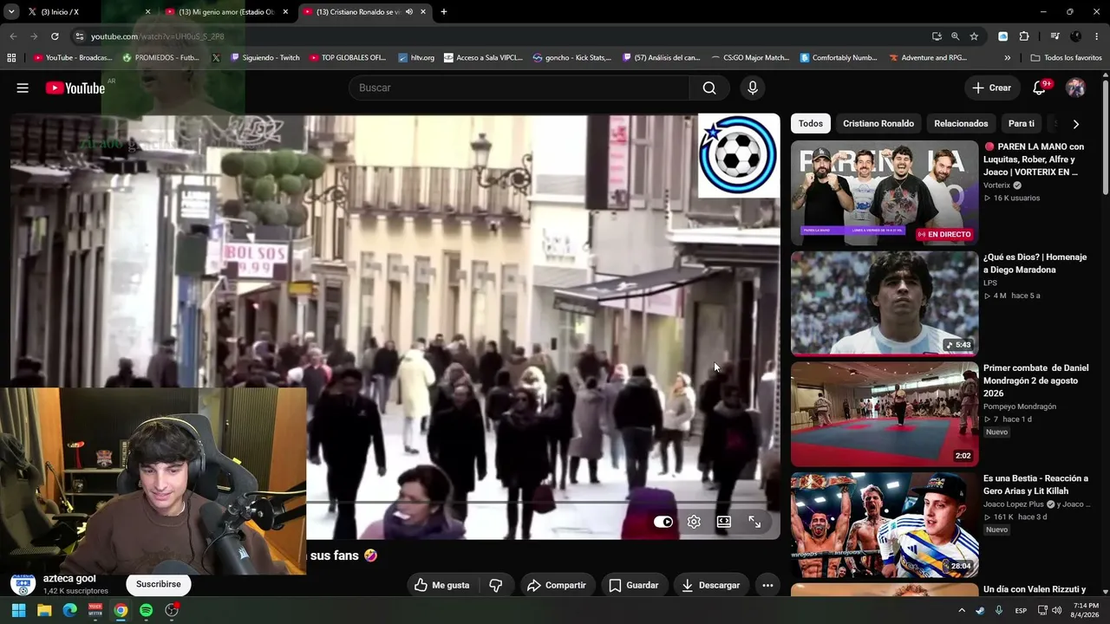This screenshot has height=624, width=1110.
Task: Dislike the video with thumbs down
Action: coord(496,585)
